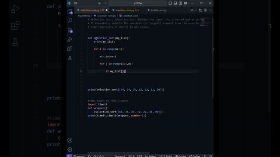This screenshot has height=157, width=280.
Task: Click the '#time taken to find element' comment
Action: (108, 101)
